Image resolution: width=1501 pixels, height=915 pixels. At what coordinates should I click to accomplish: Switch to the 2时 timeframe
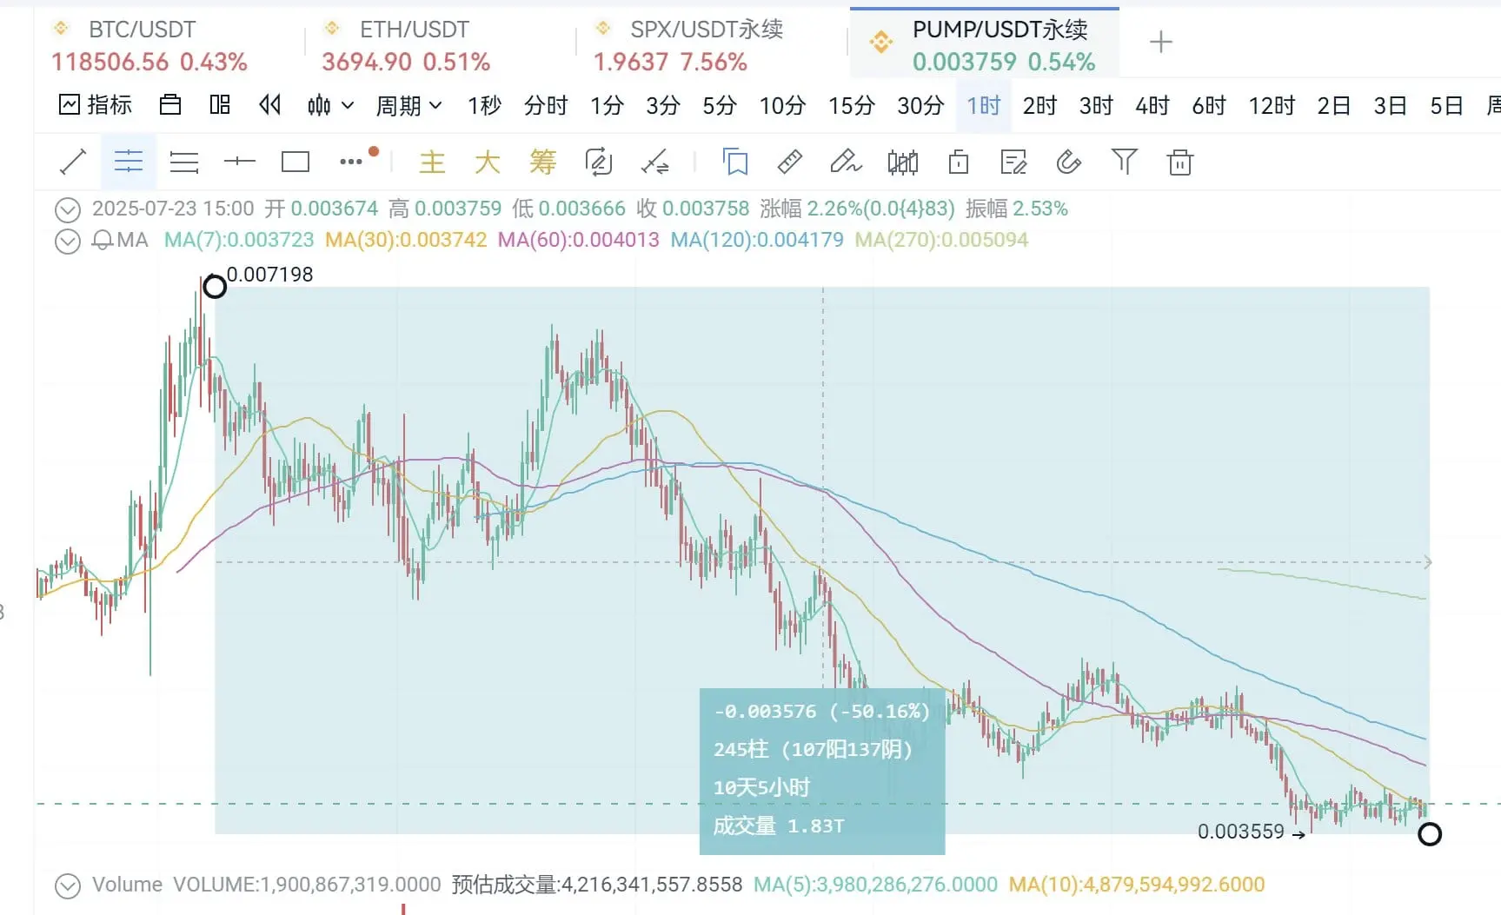point(1039,106)
